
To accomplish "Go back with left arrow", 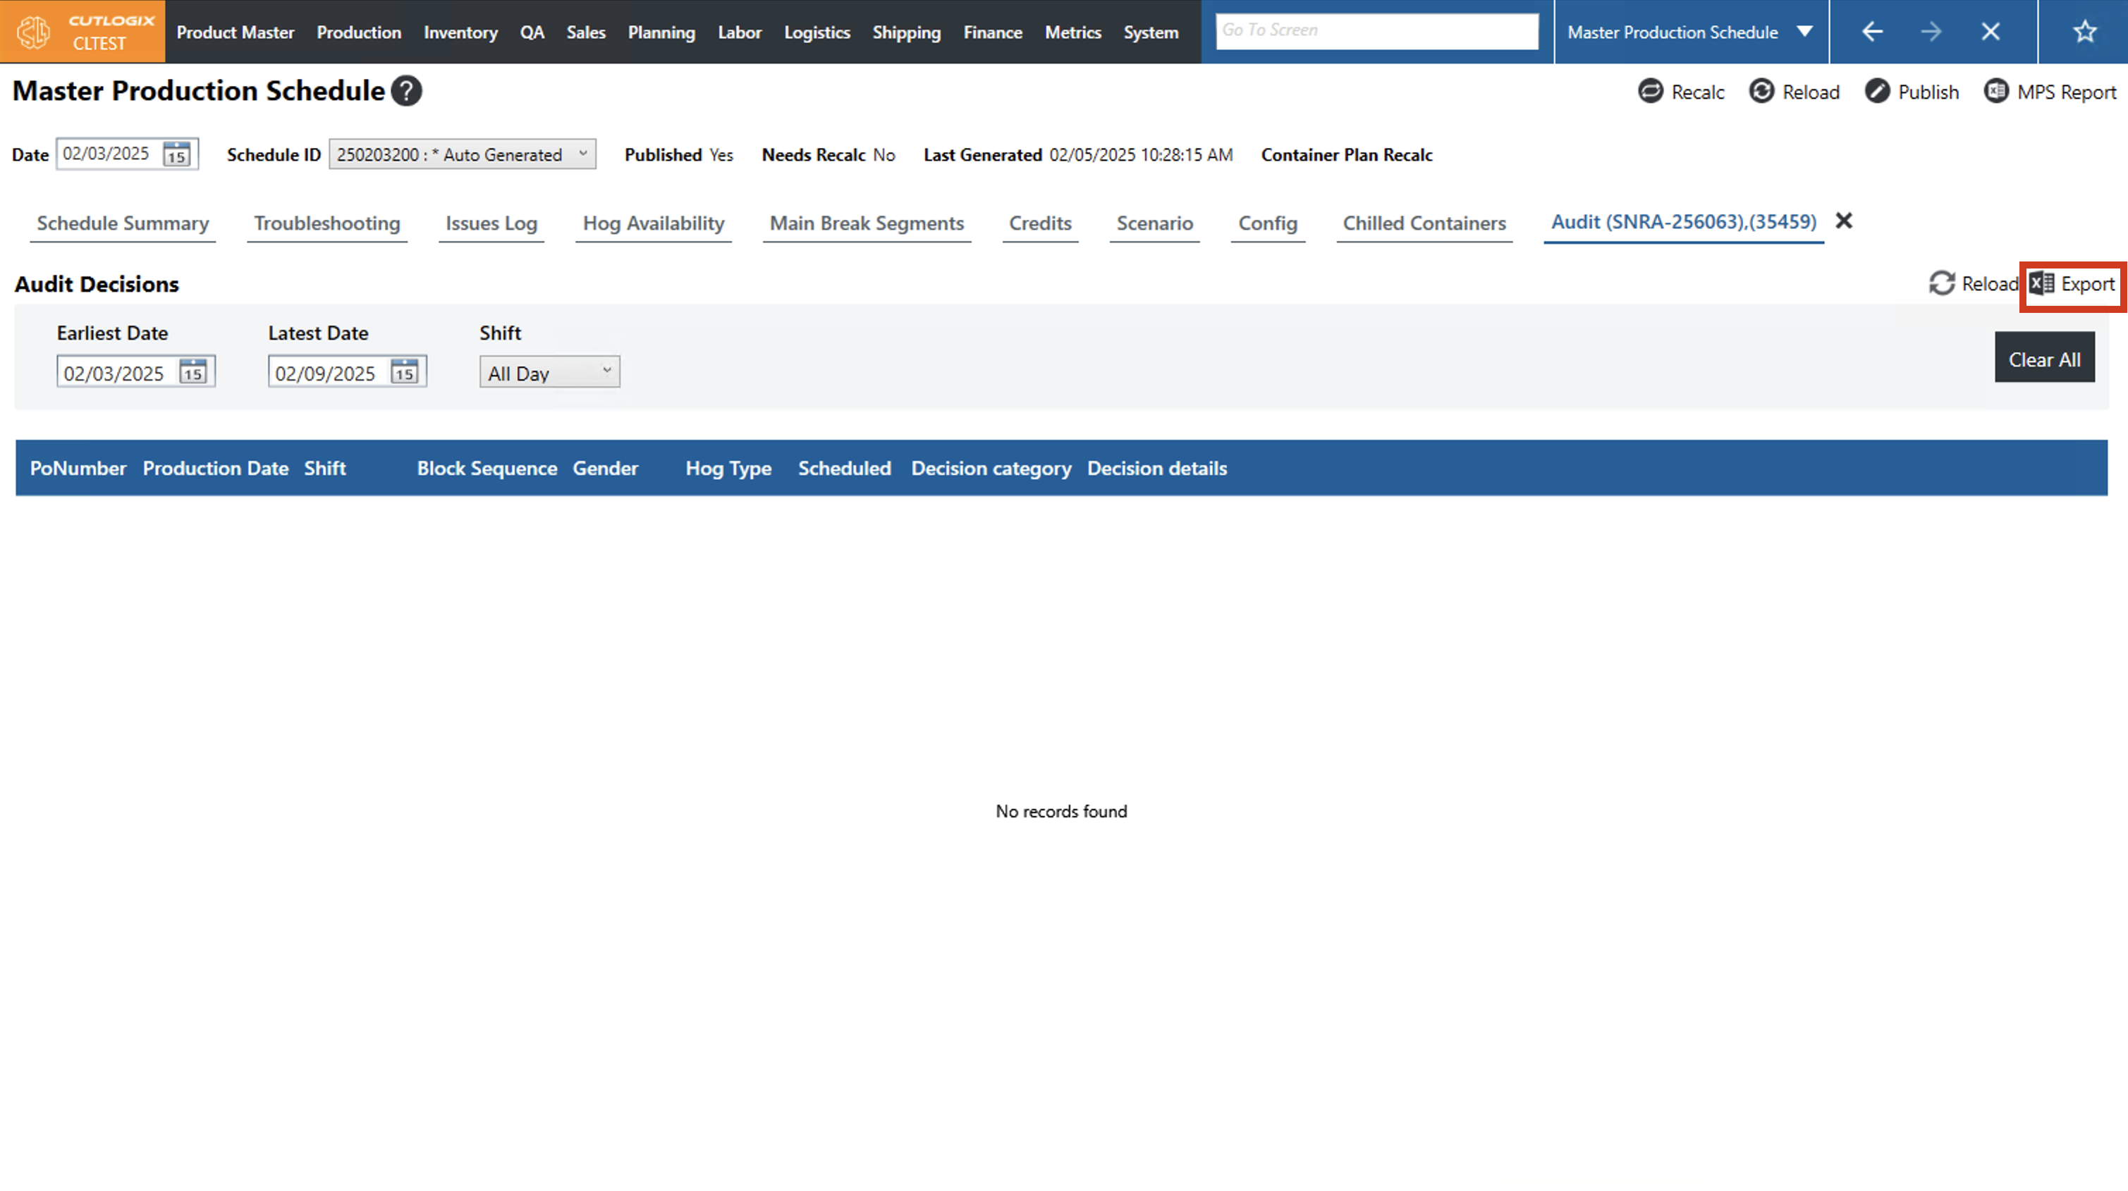I will (x=1872, y=32).
